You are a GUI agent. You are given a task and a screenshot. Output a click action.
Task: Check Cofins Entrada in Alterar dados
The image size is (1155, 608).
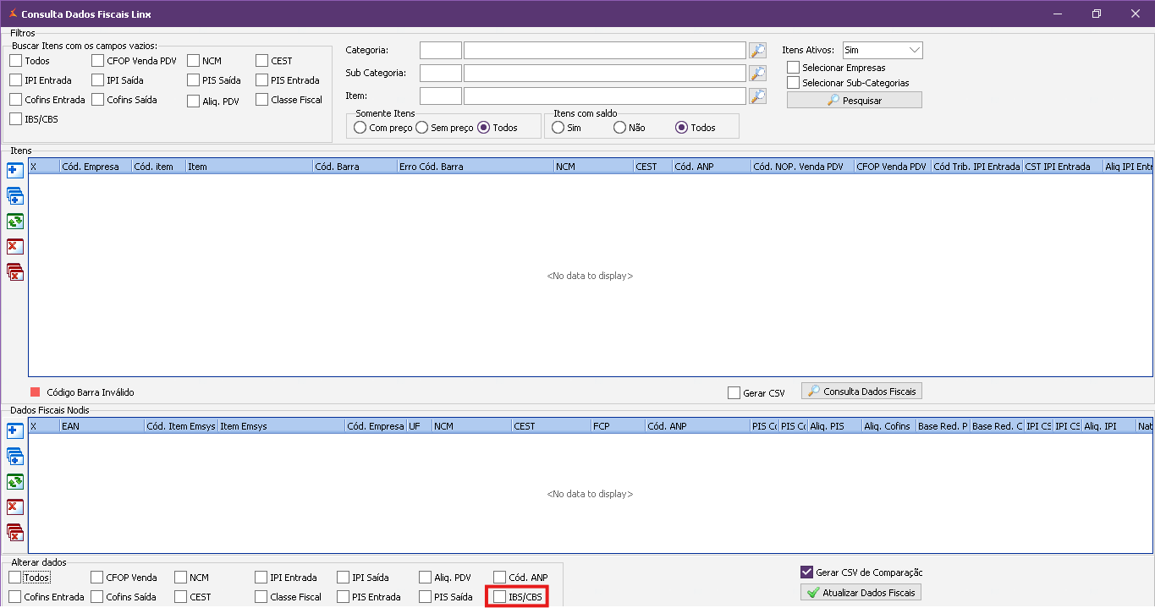point(14,597)
